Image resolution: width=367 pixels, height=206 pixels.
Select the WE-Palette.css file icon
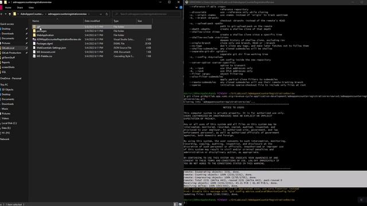pyautogui.click(x=34, y=56)
